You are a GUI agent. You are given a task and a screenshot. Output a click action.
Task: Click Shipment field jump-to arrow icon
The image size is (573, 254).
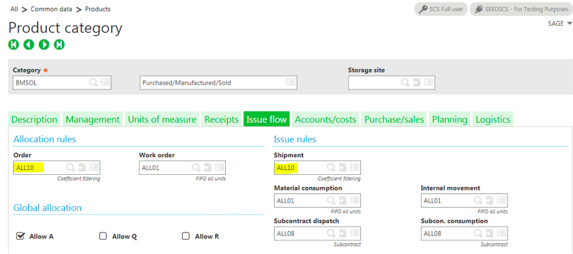tap(342, 167)
